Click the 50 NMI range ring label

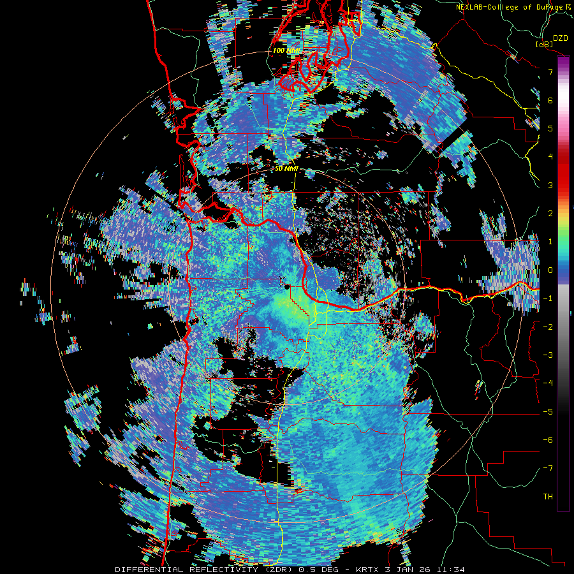[286, 169]
